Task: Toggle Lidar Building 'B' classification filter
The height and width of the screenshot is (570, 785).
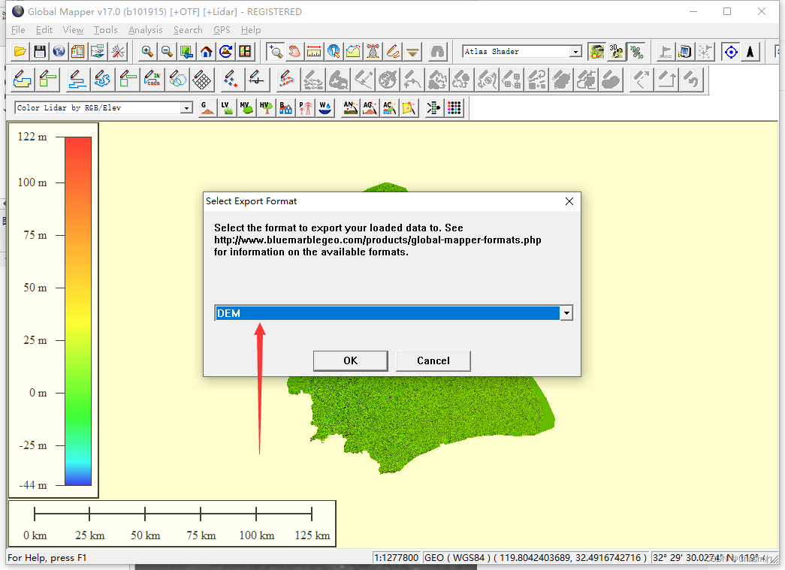Action: (285, 108)
